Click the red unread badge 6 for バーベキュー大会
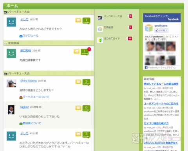The image size is (188, 151). [130, 16]
